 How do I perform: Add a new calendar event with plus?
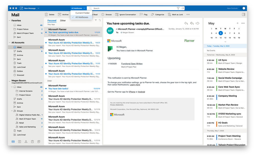click(x=237, y=23)
